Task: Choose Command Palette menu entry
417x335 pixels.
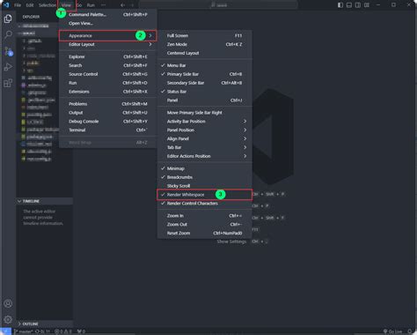Action: pyautogui.click(x=107, y=14)
